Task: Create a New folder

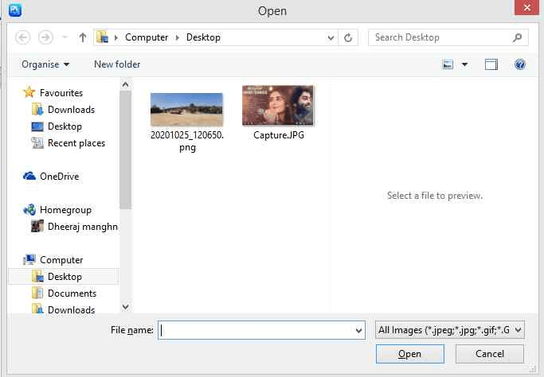Action: 117,64
